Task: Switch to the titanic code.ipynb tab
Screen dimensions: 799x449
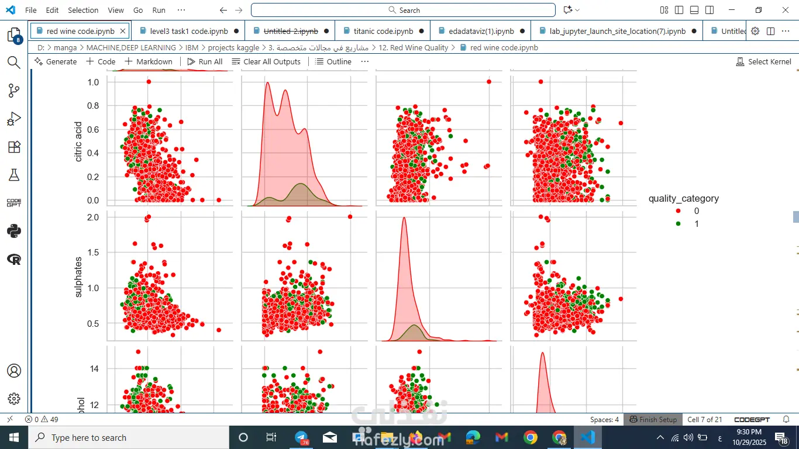Action: 383,31
